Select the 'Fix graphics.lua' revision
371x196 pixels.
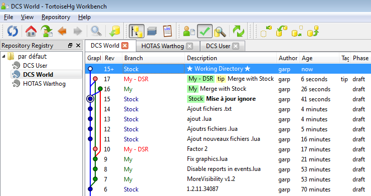coord(228,159)
